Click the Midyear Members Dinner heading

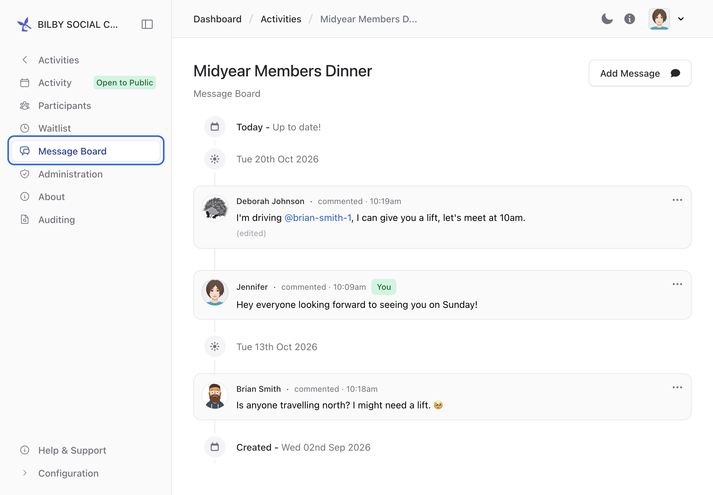point(282,71)
